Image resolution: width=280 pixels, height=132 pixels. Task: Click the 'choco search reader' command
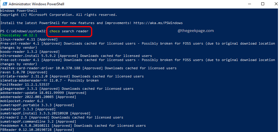69,31
